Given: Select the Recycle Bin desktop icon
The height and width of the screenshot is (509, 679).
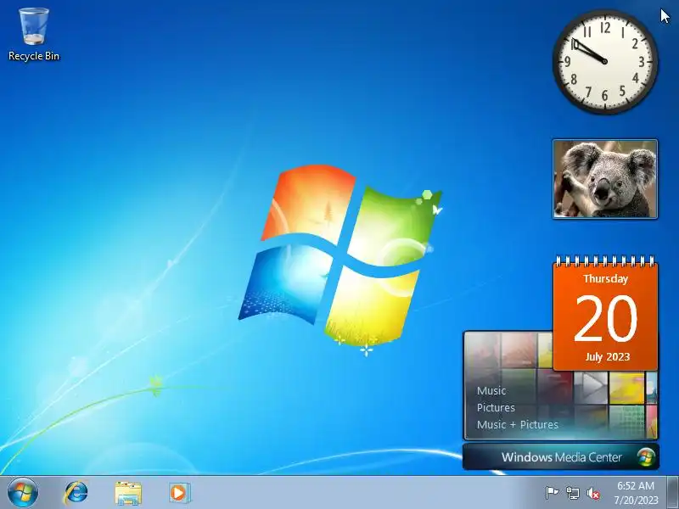Looking at the screenshot, I should point(34,34).
